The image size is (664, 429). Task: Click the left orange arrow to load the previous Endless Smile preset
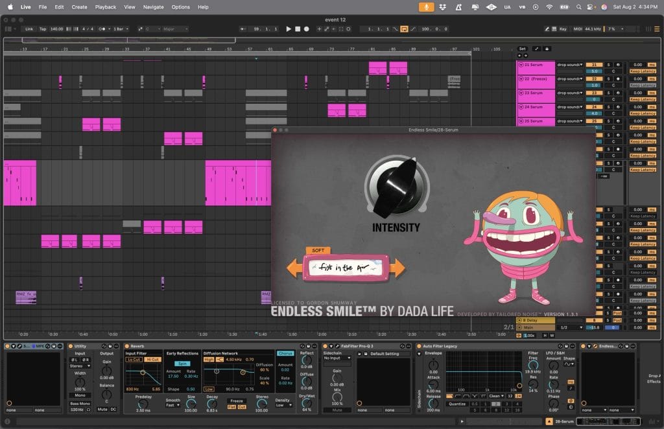[295, 267]
